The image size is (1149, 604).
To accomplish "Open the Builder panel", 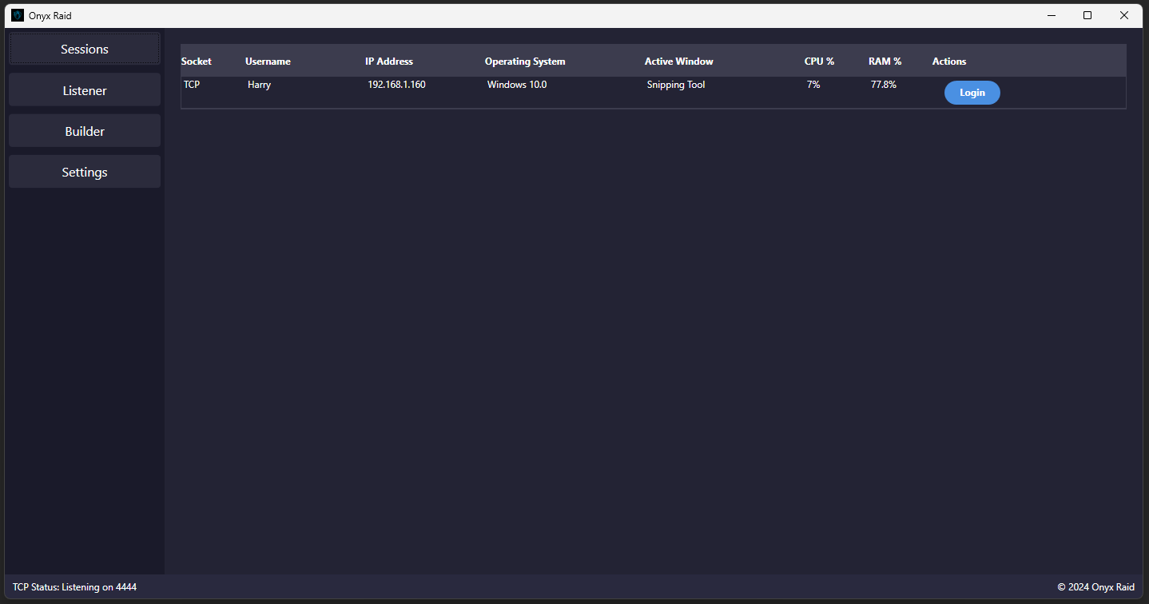I will pyautogui.click(x=84, y=130).
